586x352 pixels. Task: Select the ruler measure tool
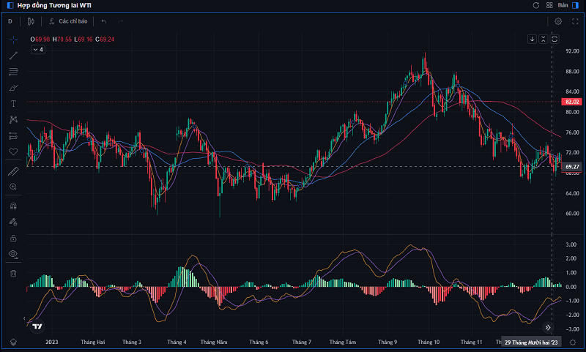pyautogui.click(x=12, y=171)
